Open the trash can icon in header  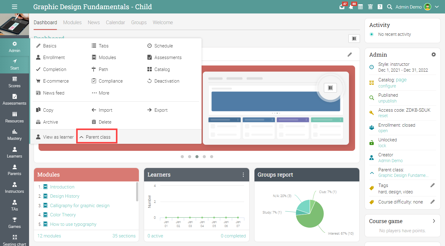coord(370,7)
